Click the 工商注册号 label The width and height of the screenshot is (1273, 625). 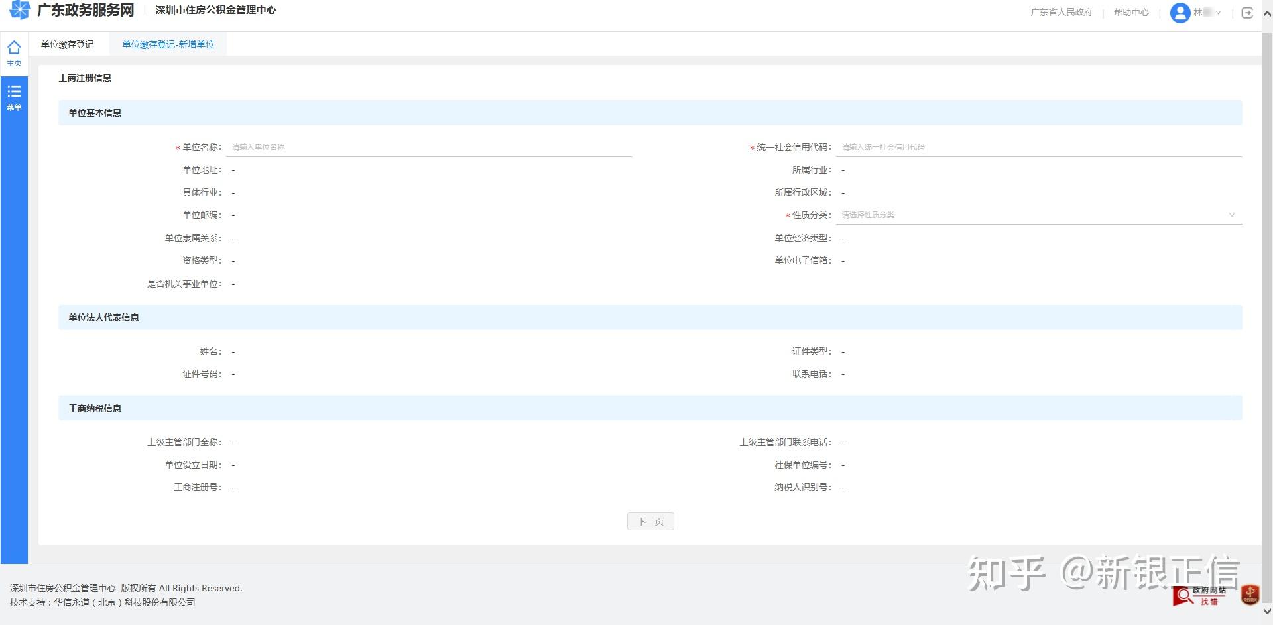coord(198,487)
